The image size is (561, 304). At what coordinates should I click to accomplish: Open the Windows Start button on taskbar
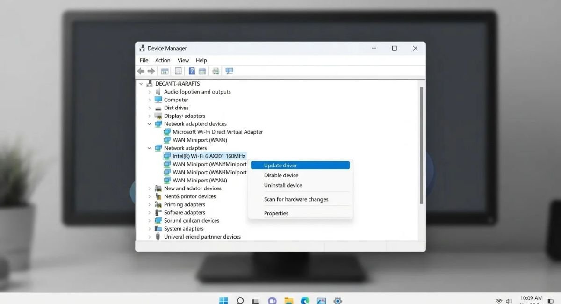click(x=223, y=301)
